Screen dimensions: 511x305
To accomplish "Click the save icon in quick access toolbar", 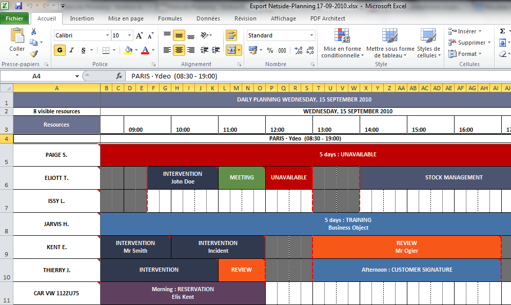I will [18, 6].
